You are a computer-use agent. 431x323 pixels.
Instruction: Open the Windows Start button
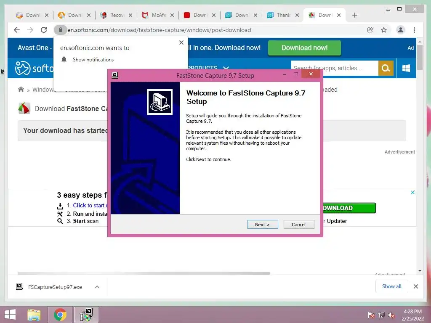[10, 315]
